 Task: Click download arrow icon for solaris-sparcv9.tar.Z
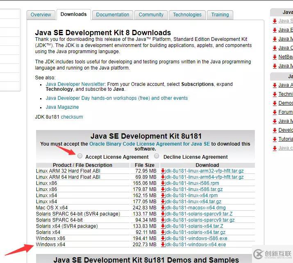pos(163,214)
